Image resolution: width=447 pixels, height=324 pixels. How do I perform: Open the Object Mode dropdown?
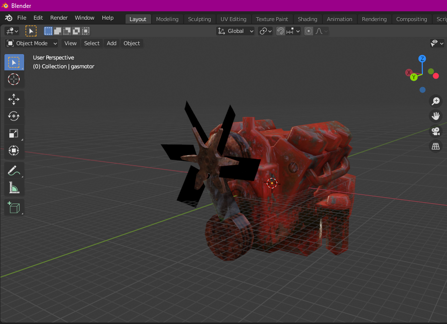pos(32,43)
